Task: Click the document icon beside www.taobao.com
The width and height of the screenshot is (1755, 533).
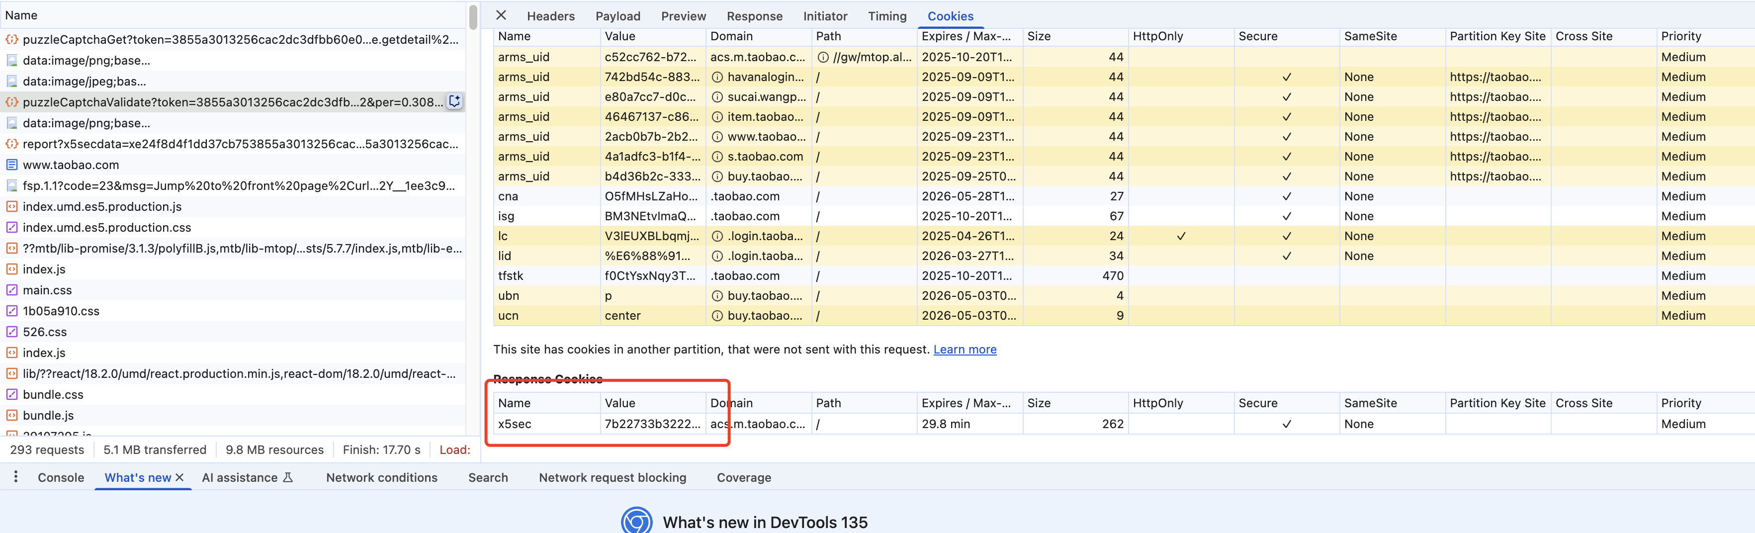Action: tap(11, 164)
